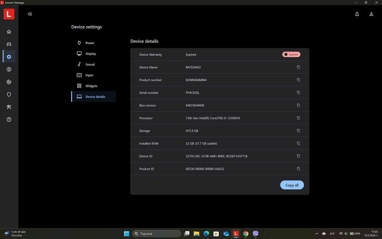The height and width of the screenshot is (239, 382).
Task: Click the Device ID GUID text
Action: click(216, 156)
